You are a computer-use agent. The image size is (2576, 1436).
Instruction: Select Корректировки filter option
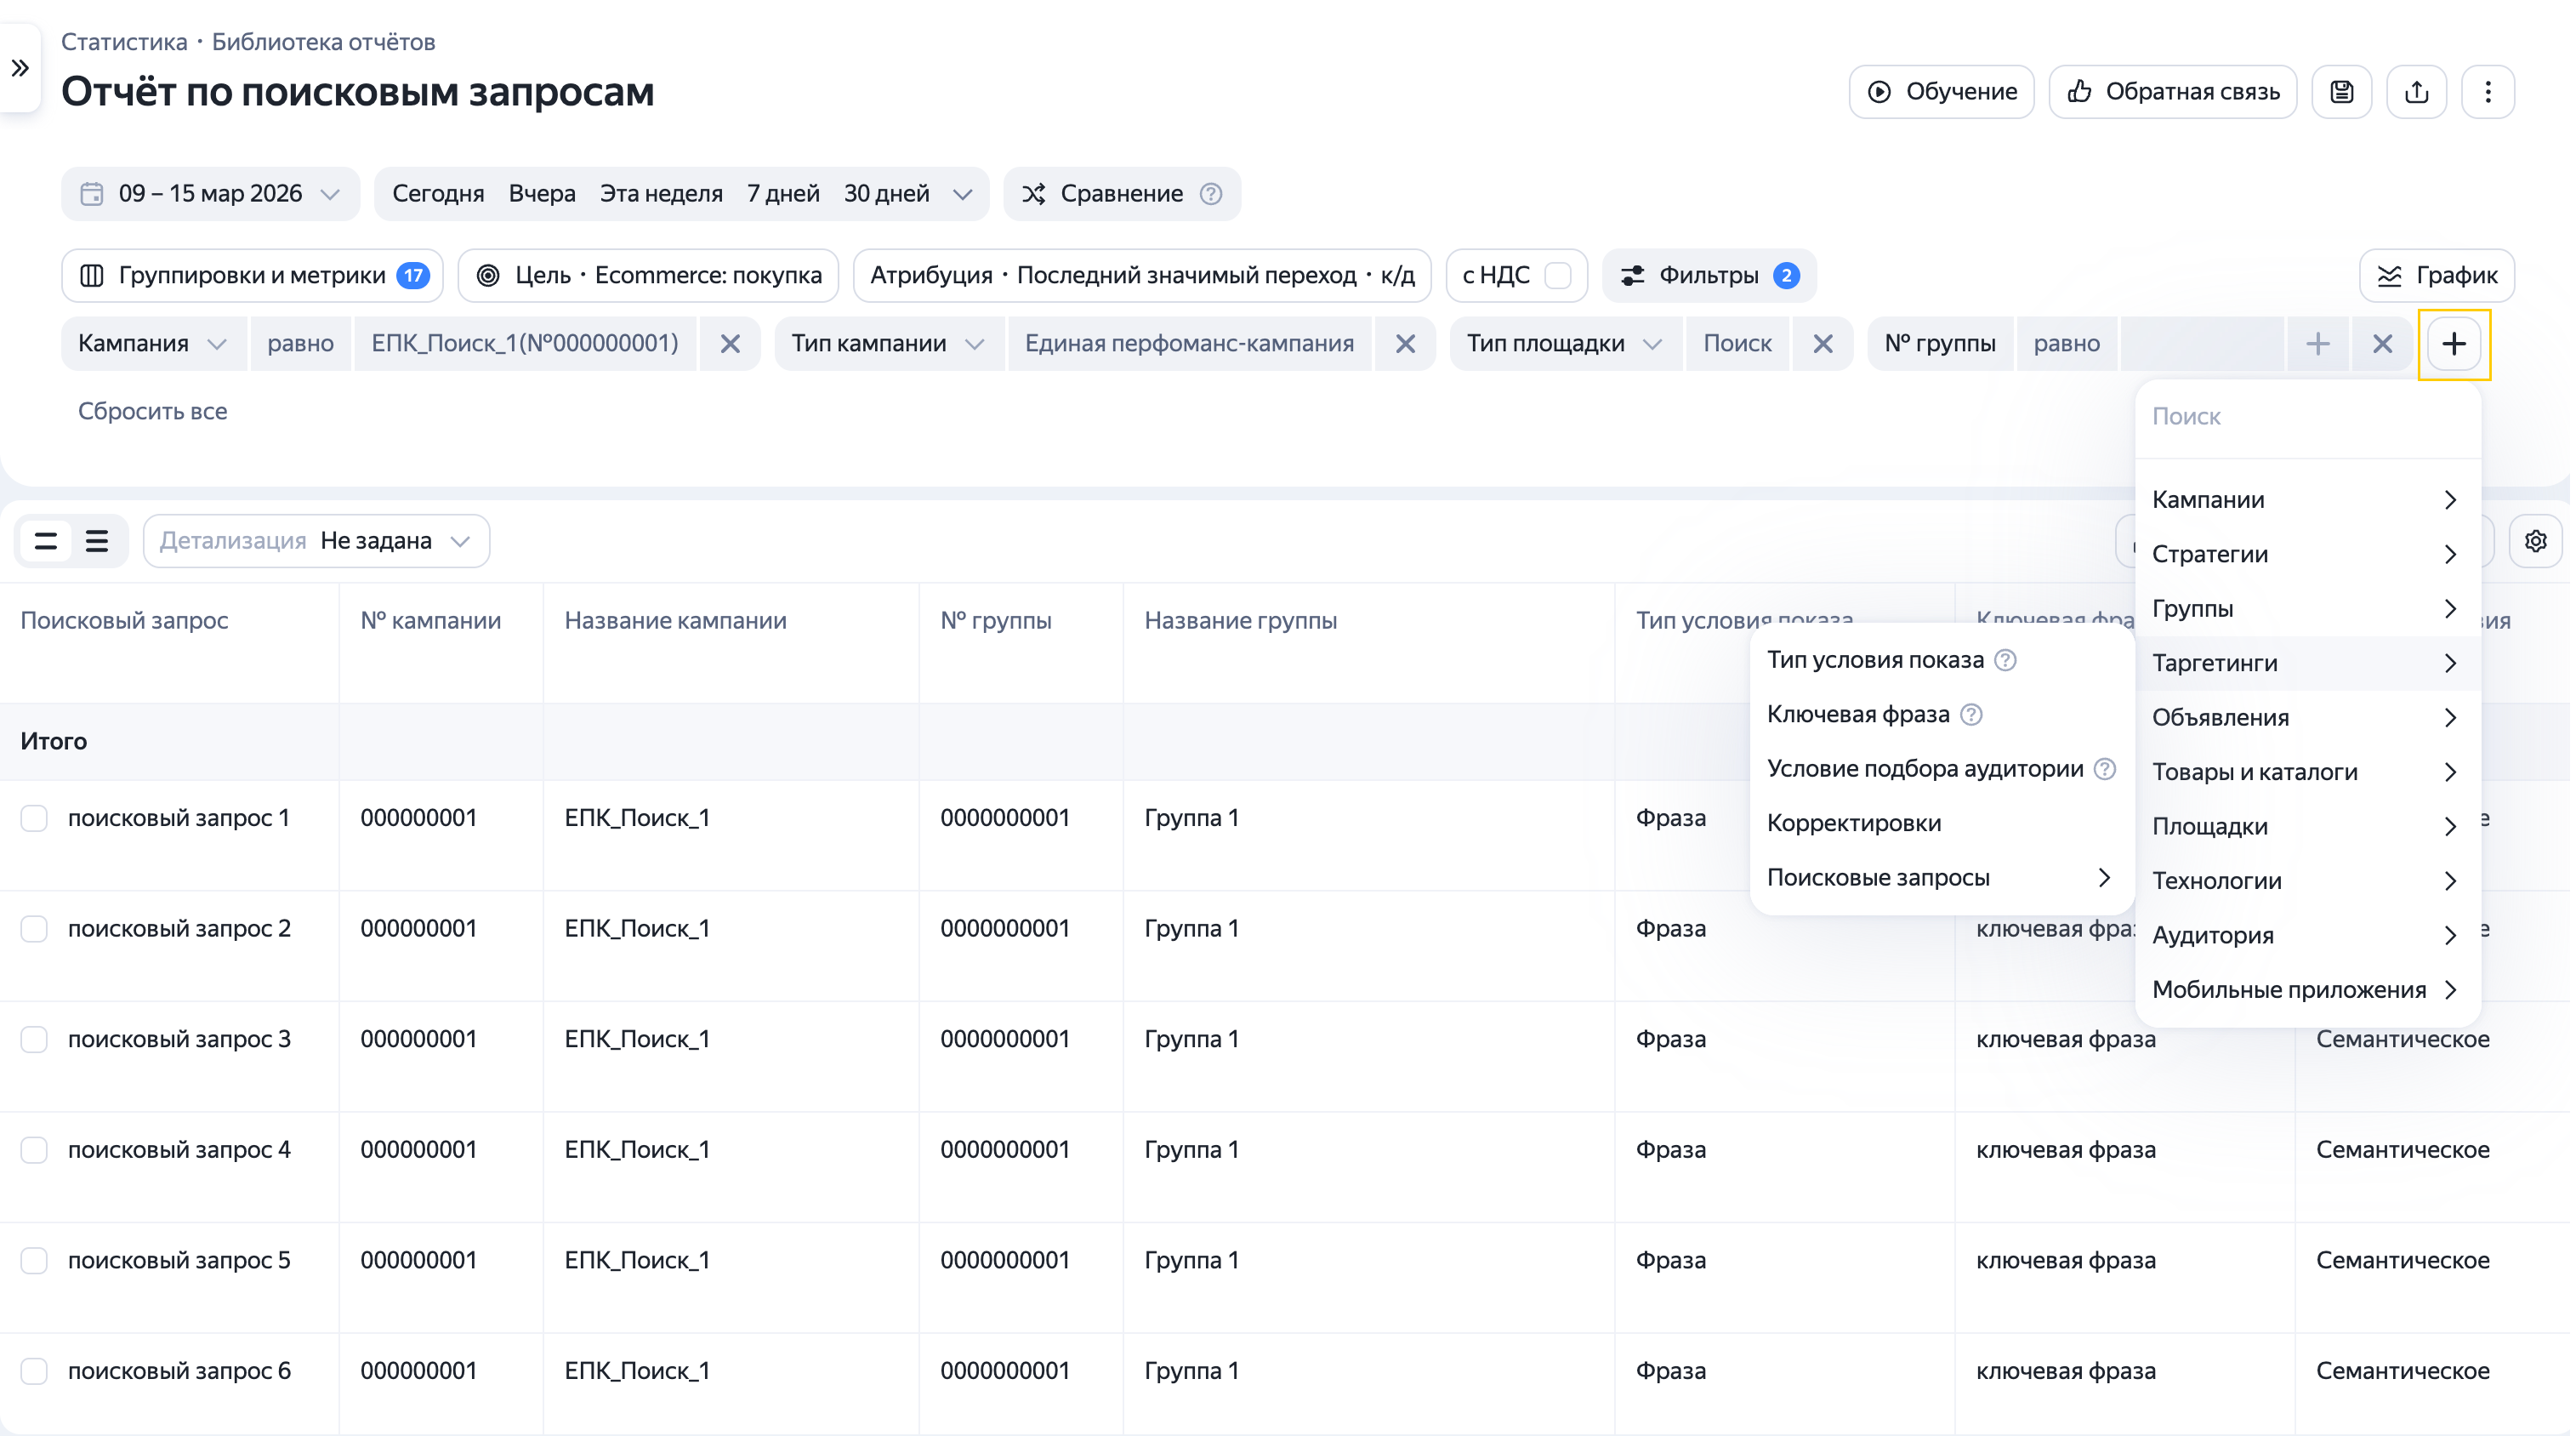[1941, 823]
